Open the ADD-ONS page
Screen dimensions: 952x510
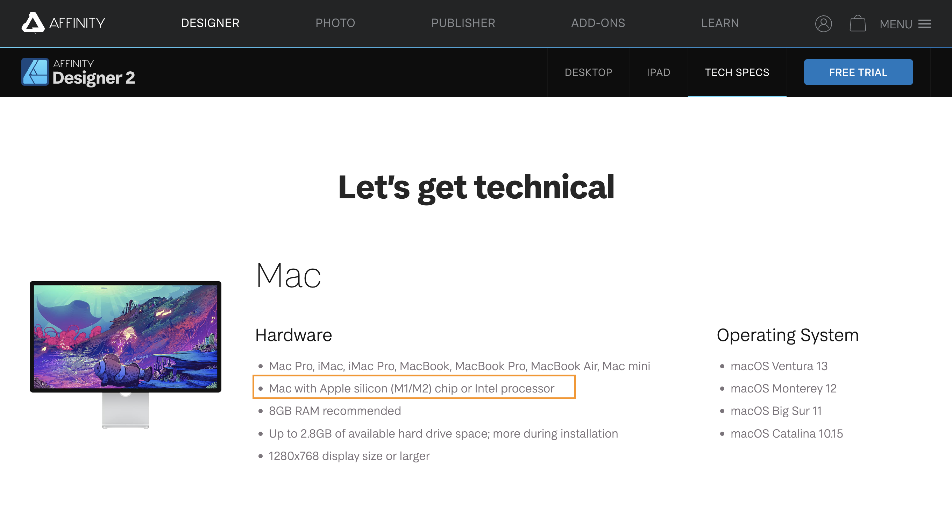coord(598,23)
